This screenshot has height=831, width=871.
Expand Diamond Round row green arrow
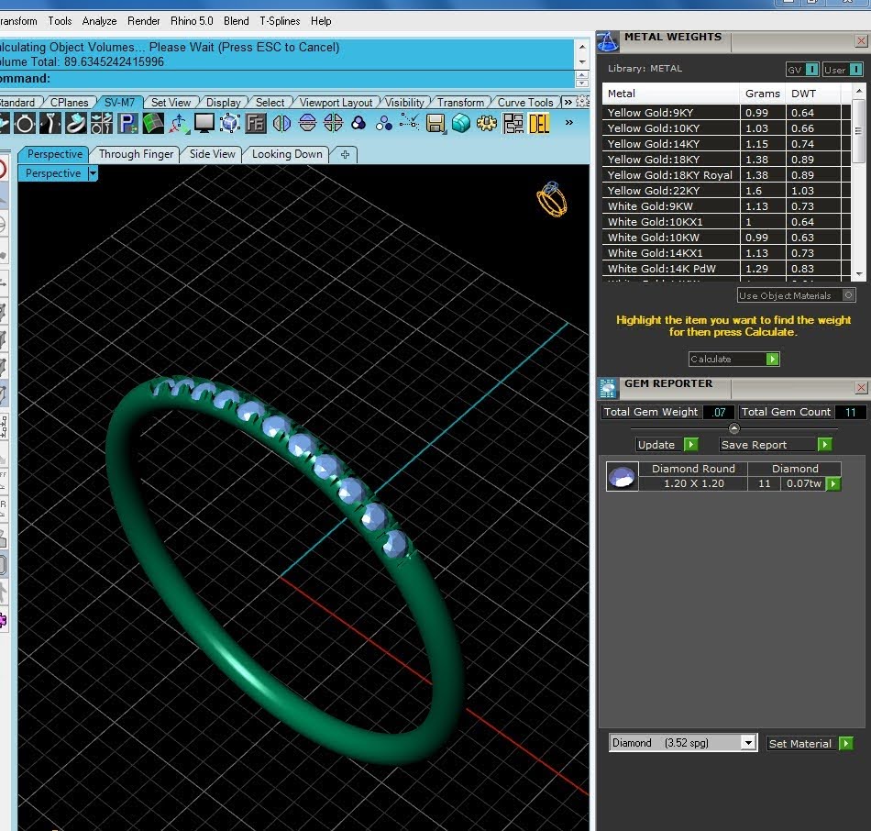(833, 483)
